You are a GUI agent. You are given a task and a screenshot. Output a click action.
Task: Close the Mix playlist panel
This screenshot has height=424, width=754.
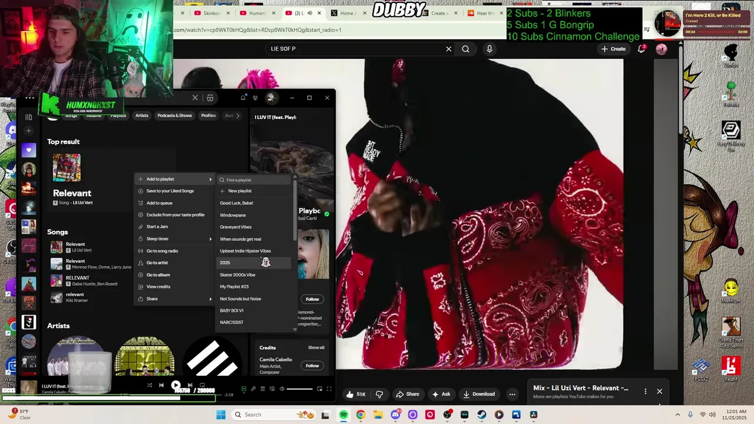coord(660,391)
